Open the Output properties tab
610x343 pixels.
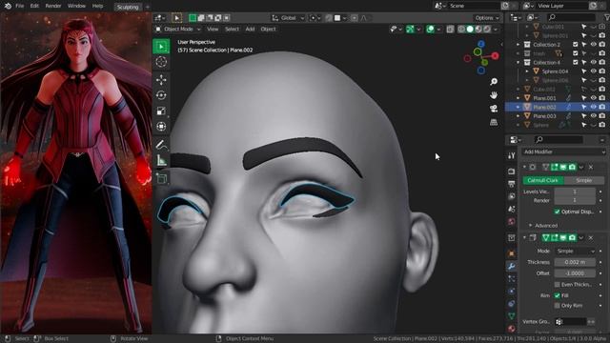[512, 184]
